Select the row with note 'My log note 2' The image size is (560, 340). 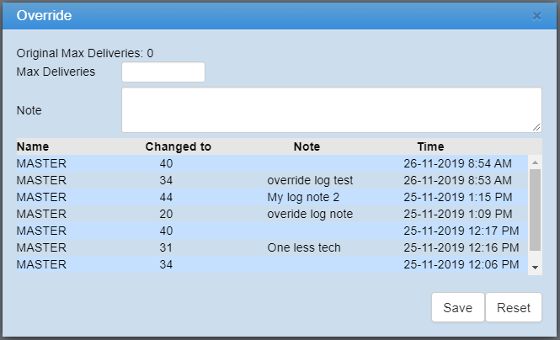click(269, 197)
